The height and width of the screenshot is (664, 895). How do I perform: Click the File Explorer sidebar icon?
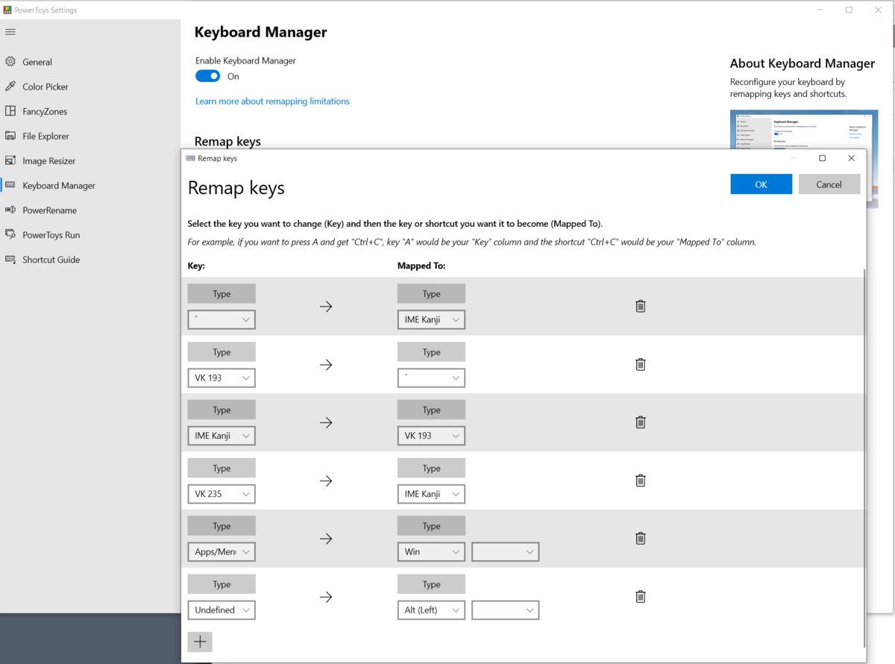point(10,136)
